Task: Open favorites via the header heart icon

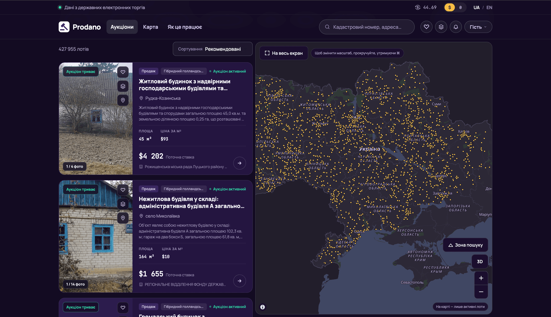Action: [426, 27]
